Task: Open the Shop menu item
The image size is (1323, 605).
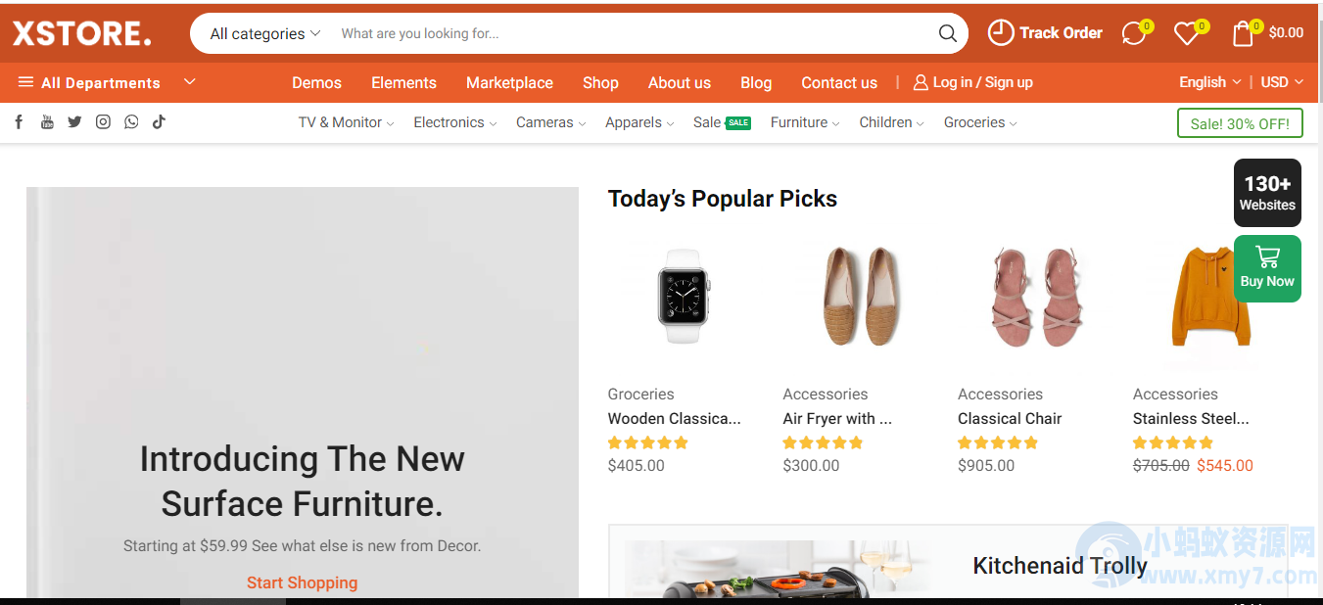Action: 600,82
